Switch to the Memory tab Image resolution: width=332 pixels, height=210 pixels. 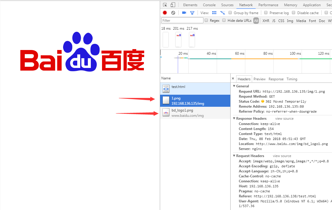pyautogui.click(x=290, y=5)
